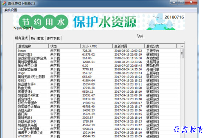This screenshot has width=206, height=138.
Task: Switch to the 正在下载 tab
Action: coord(53,38)
